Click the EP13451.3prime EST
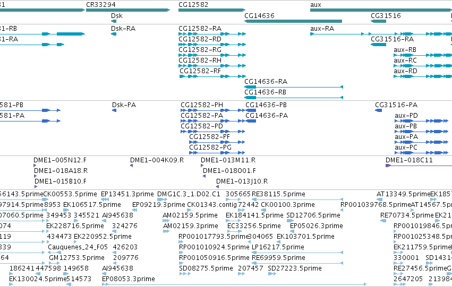452x287 pixels. [105, 199]
